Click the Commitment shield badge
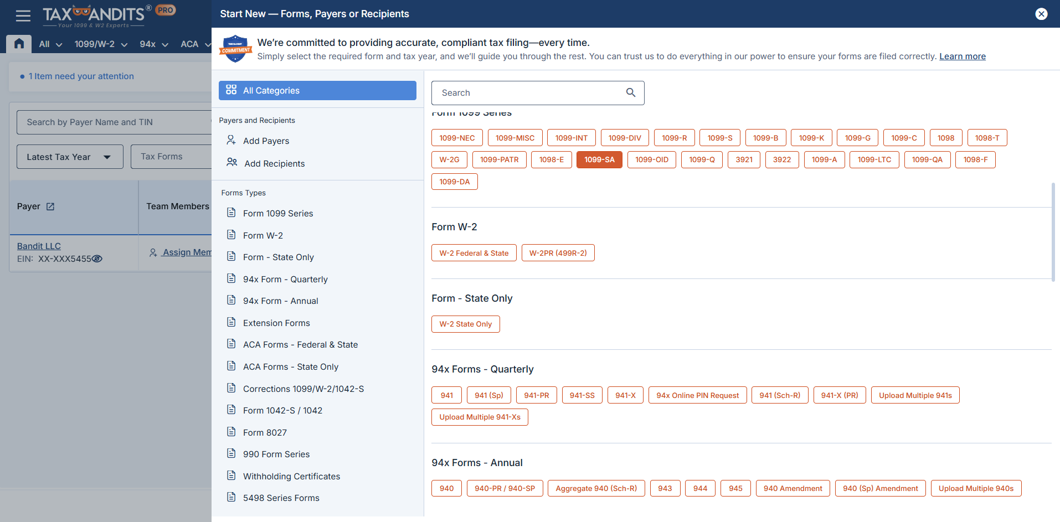The image size is (1060, 522). point(236,49)
